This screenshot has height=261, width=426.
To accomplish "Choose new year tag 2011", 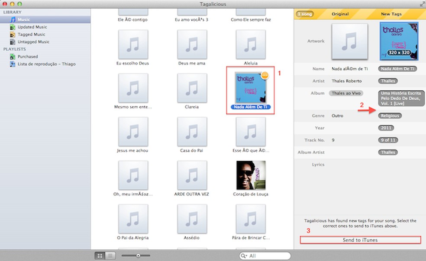I will point(386,128).
